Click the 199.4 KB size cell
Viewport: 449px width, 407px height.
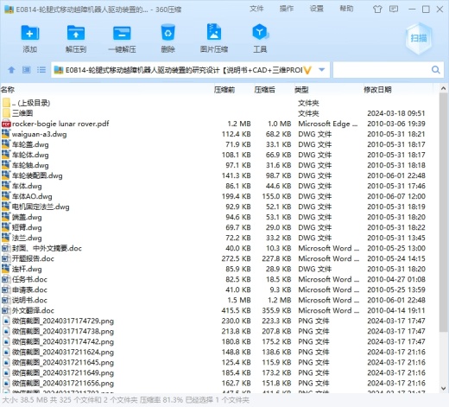pyautogui.click(x=236, y=196)
